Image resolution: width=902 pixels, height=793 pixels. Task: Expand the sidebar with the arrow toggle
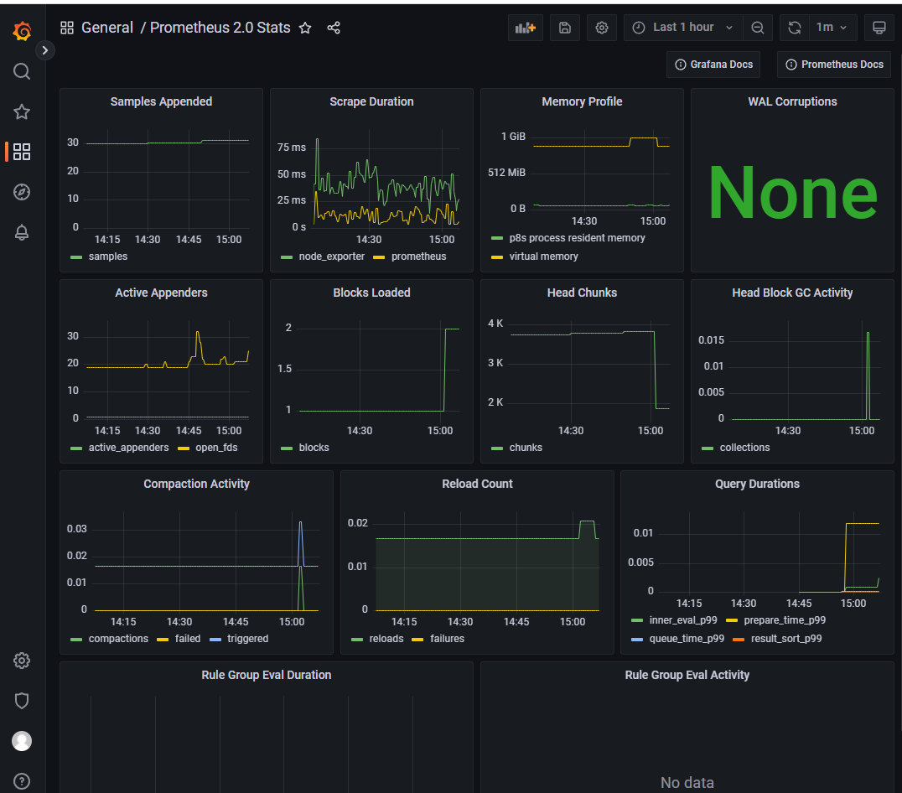coord(45,50)
